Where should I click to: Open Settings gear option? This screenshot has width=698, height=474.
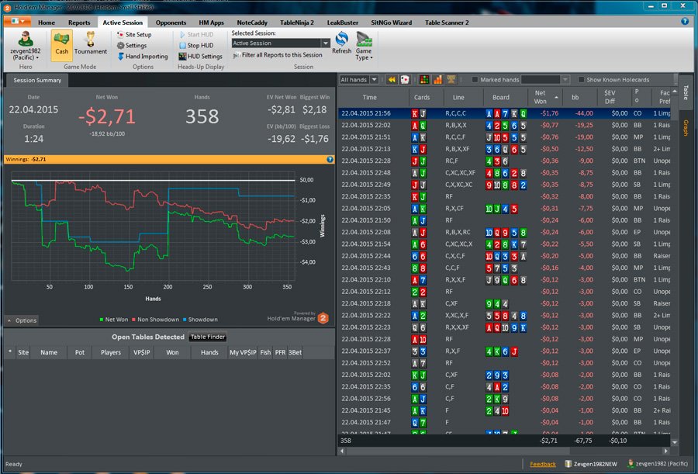coord(132,46)
